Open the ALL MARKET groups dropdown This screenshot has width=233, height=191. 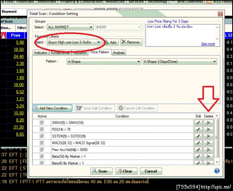click(70, 27)
